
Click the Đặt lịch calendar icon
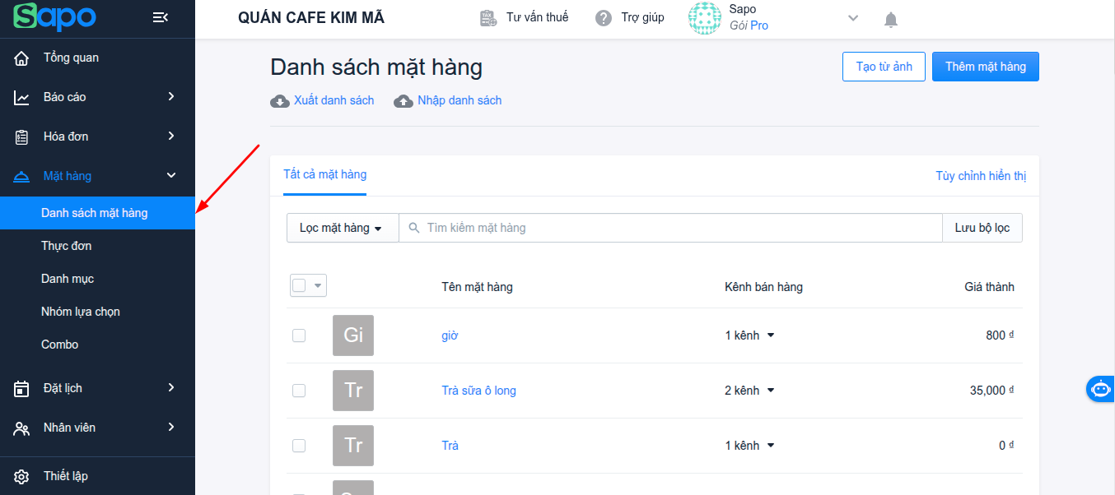pos(22,388)
